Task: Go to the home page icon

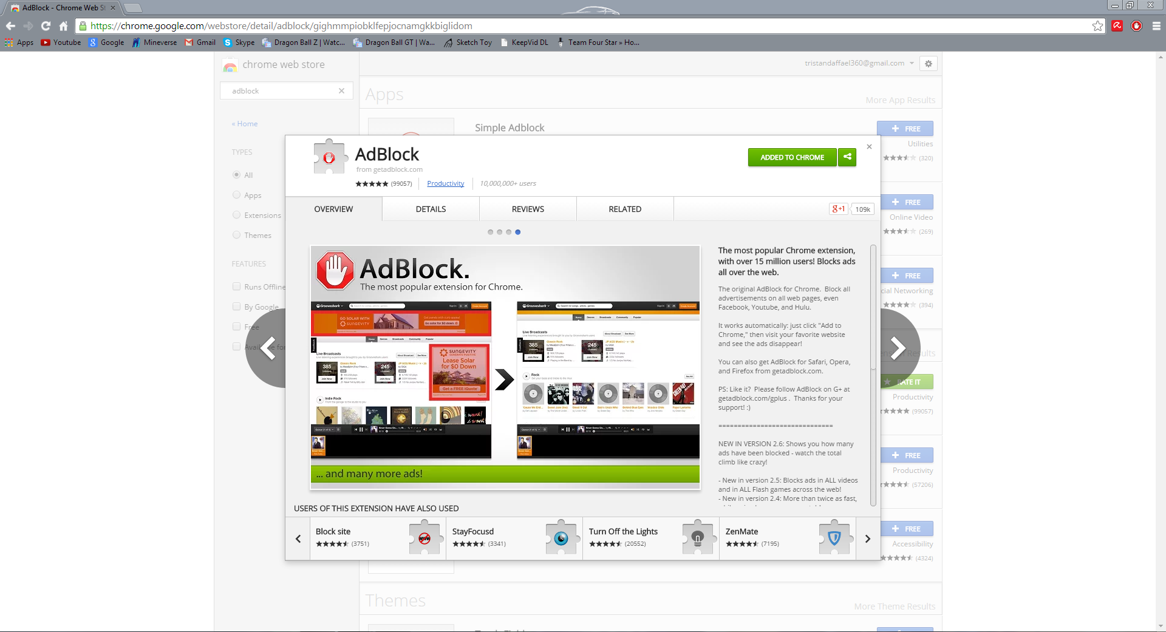Action: click(63, 26)
